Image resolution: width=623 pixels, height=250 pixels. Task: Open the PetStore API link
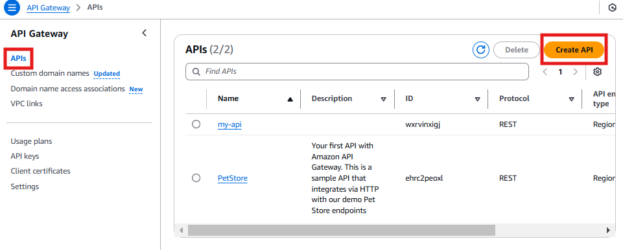[x=233, y=178]
